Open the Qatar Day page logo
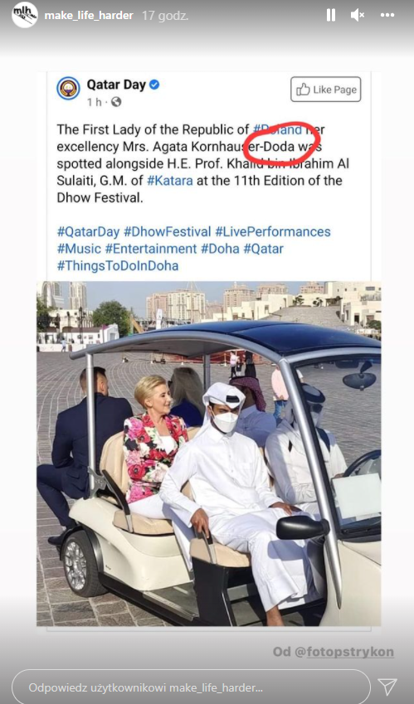 (68, 88)
